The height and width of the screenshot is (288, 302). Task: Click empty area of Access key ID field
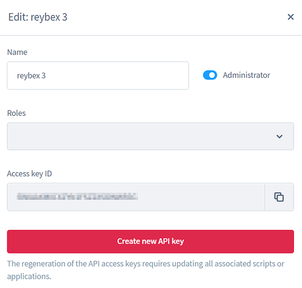pyautogui.click(x=201, y=197)
